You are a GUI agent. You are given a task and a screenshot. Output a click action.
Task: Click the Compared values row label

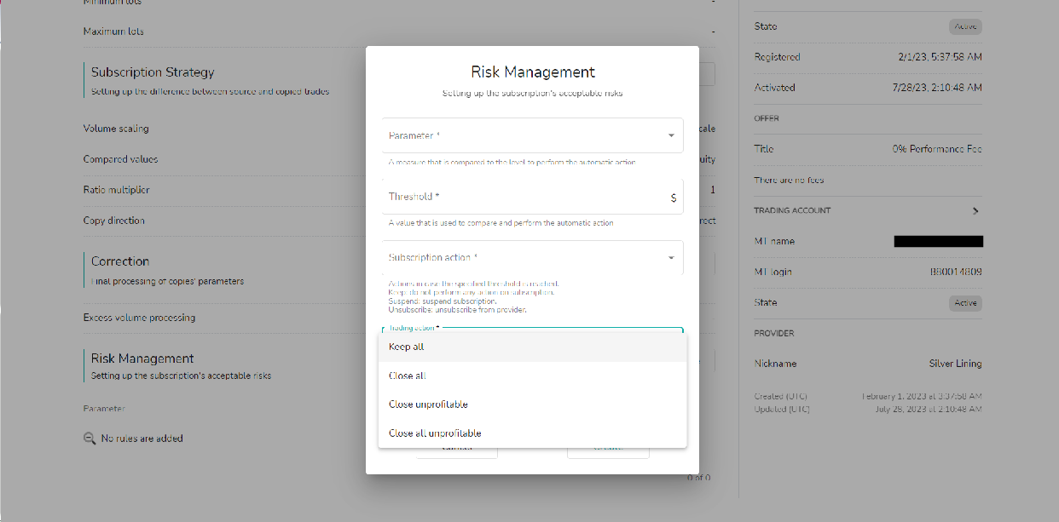tap(120, 159)
